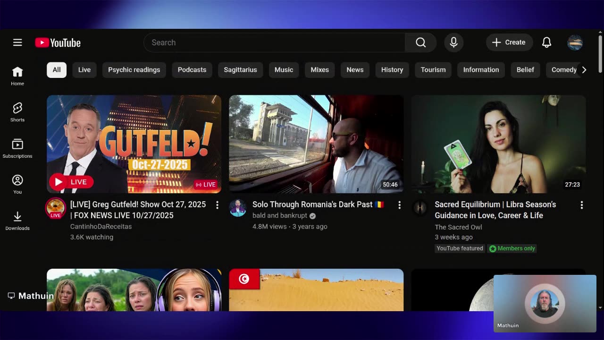The height and width of the screenshot is (340, 604).
Task: Open Downloads in sidebar
Action: [17, 221]
